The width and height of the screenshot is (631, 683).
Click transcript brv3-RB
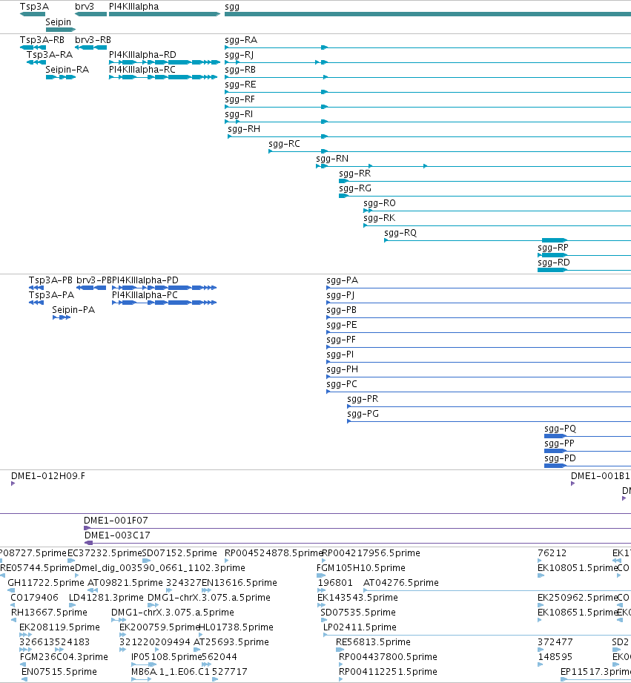click(x=93, y=40)
